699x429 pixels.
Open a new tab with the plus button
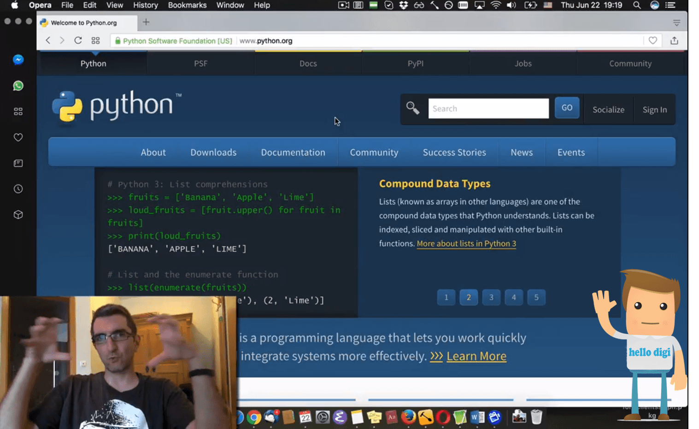(x=146, y=22)
